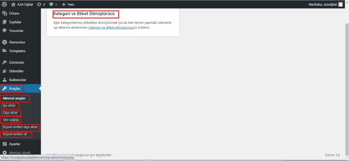Screen dimensions: 349x161
Task: Click the user avatar next to Merhaba
Action: tap(340, 4)
